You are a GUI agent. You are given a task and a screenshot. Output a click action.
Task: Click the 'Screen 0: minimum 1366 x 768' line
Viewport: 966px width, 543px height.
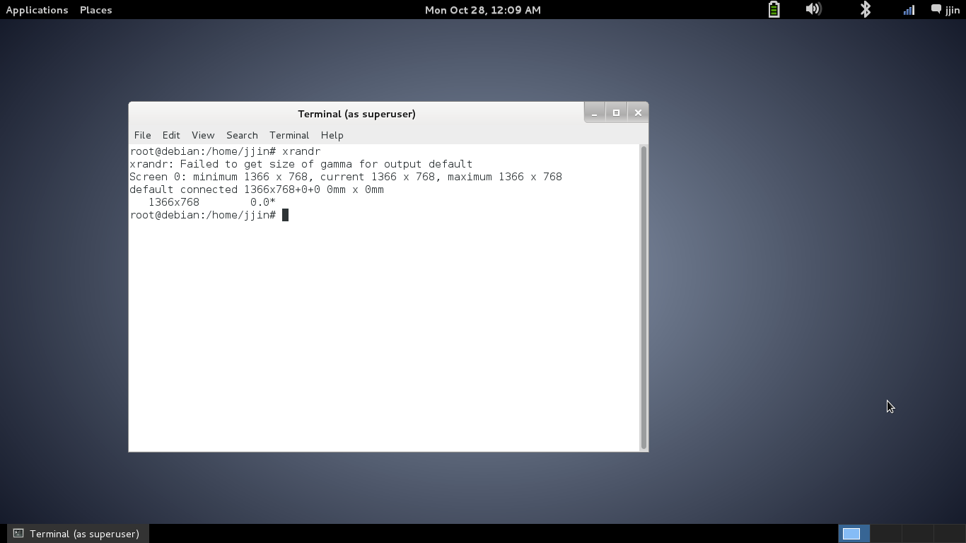coord(346,177)
